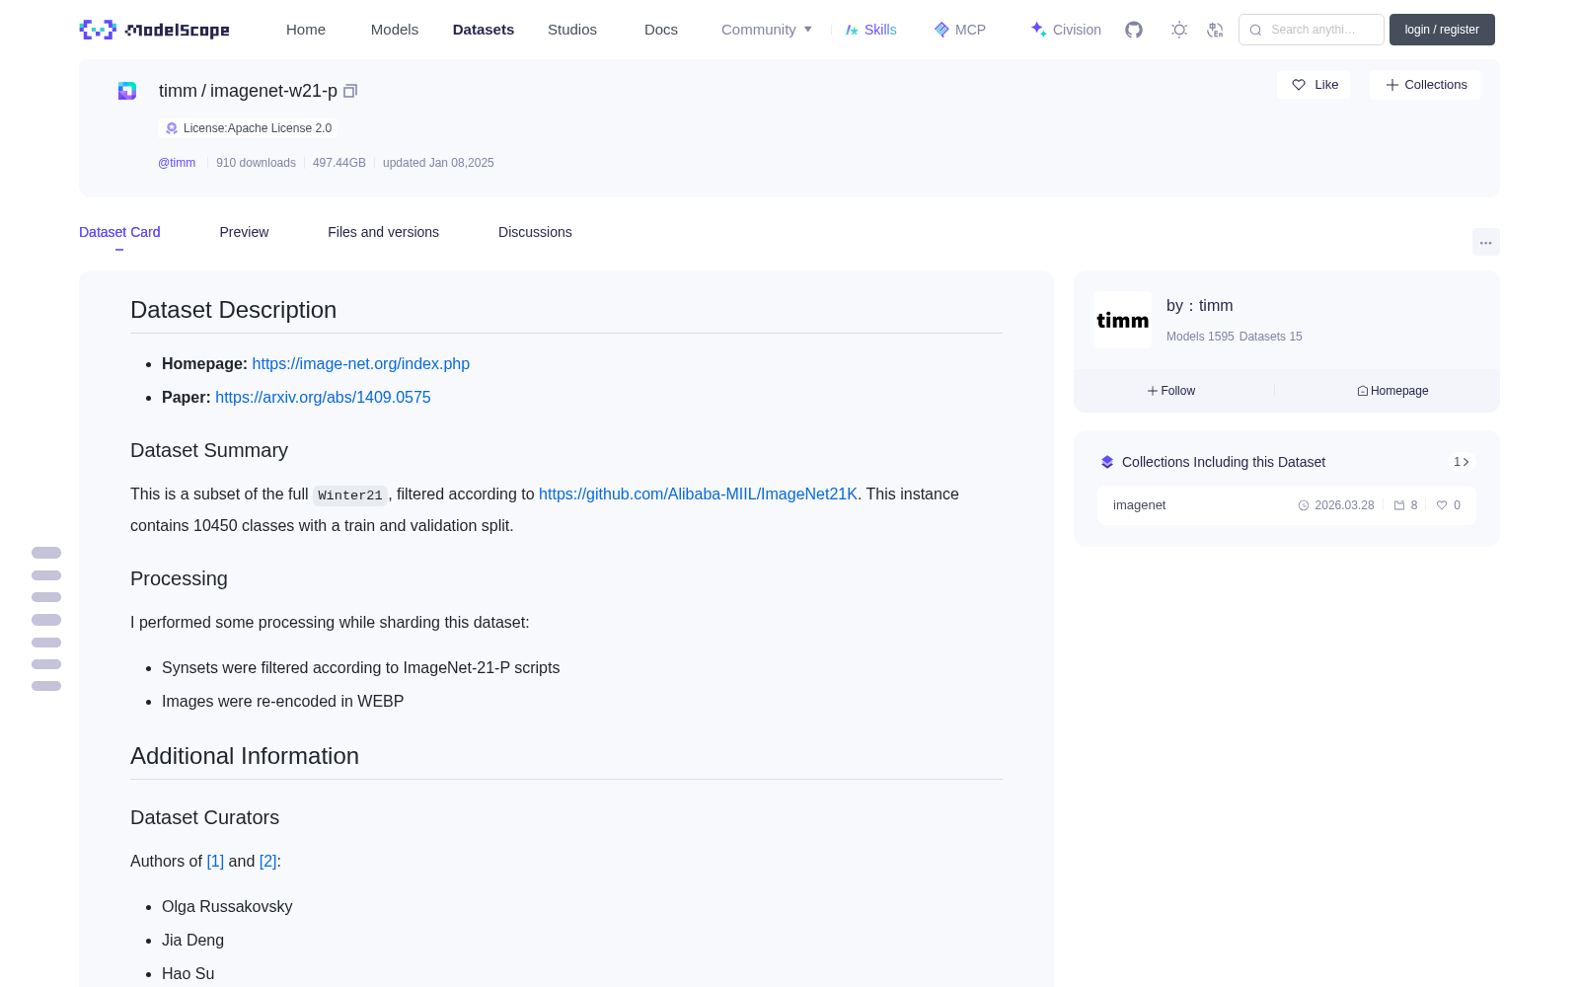This screenshot has width=1579, height=987.
Task: Open the Discussions tab
Action: (535, 232)
